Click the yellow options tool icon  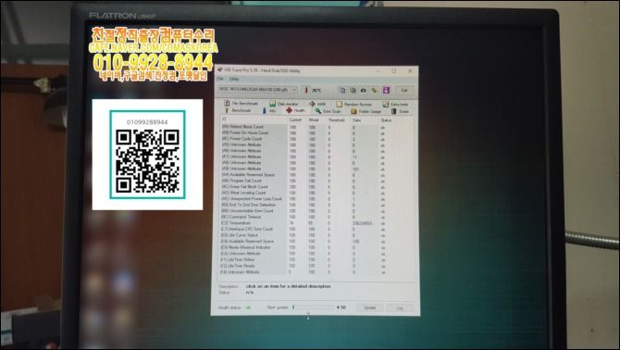point(374,90)
